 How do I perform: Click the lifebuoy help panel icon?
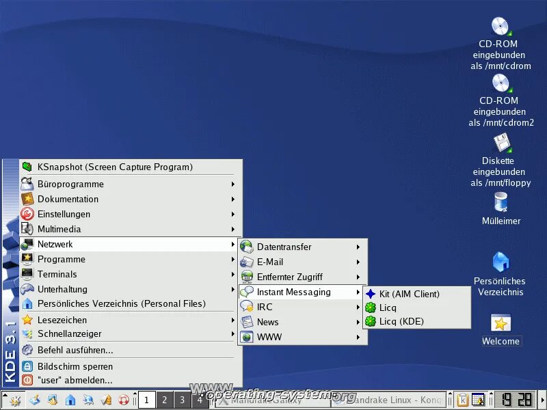pyautogui.click(x=124, y=400)
